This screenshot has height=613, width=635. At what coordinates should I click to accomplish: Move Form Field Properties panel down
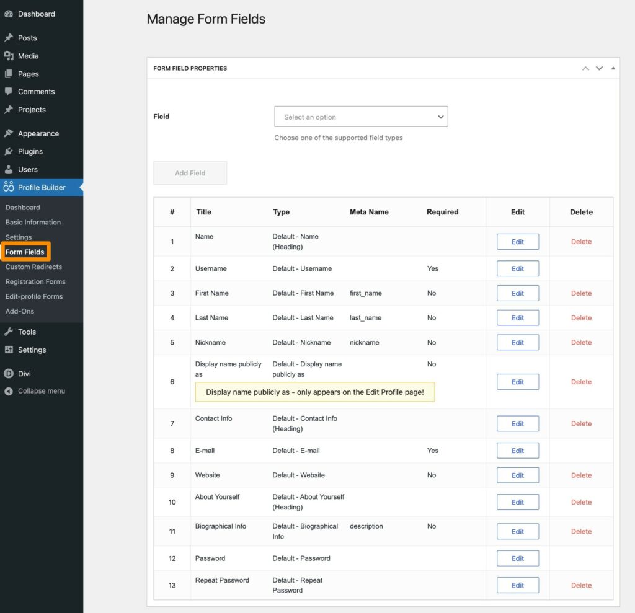(600, 68)
